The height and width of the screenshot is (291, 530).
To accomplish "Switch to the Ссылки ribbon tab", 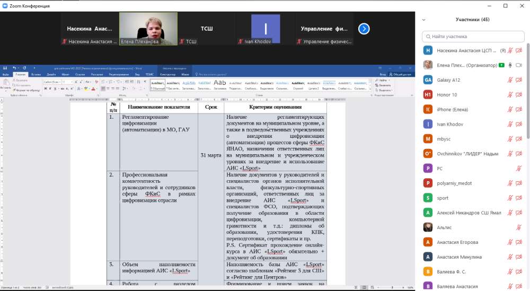I will [80, 74].
